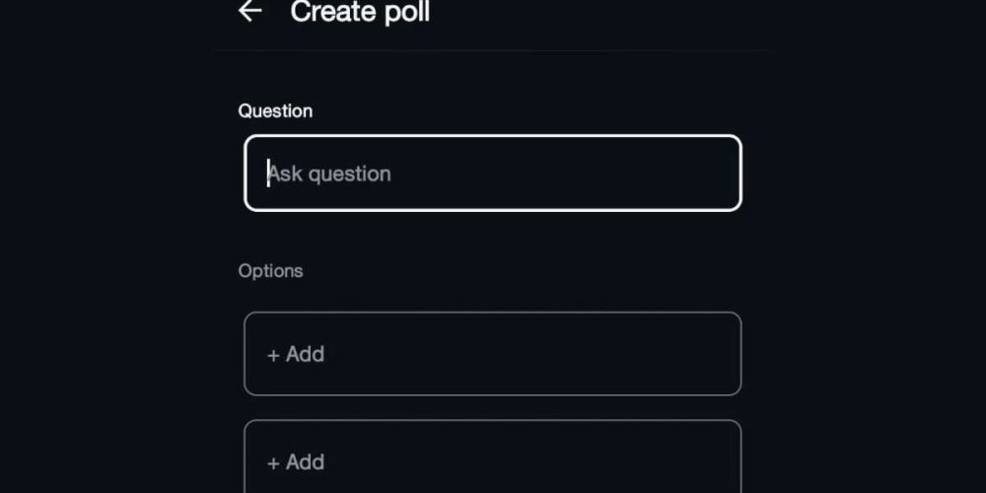986x493 pixels.
Task: Click the "Question" label
Action: coord(275,111)
